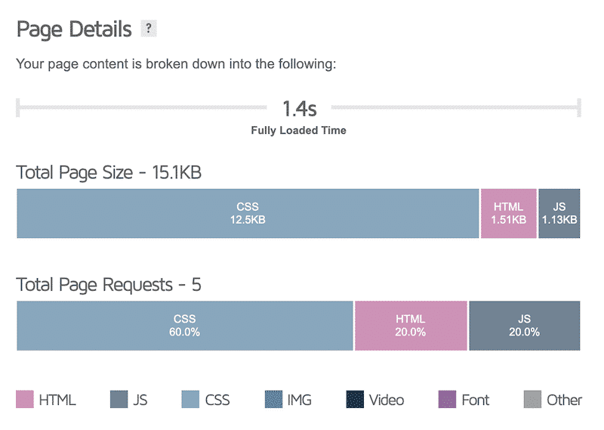Select the JS 1.13KB page size segment
This screenshot has height=430, width=604.
click(559, 214)
